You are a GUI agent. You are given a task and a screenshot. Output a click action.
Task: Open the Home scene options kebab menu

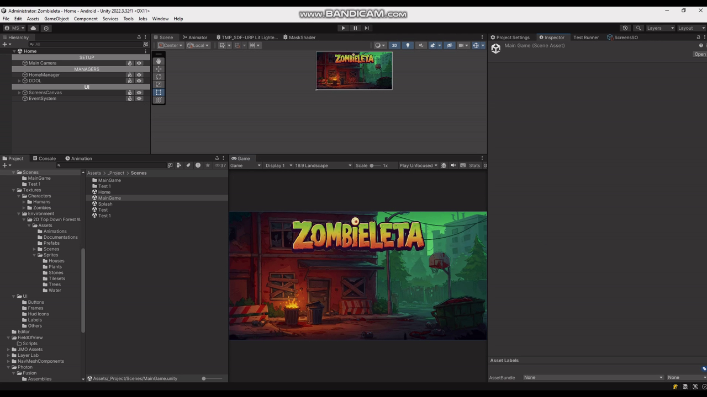coord(146,51)
